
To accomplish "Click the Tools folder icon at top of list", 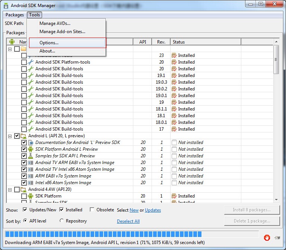I will point(23,49).
